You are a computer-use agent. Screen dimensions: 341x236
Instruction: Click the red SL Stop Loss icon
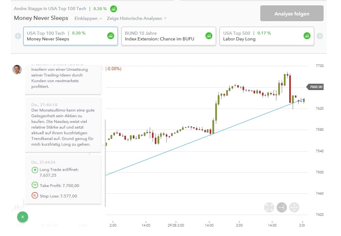tap(35, 196)
